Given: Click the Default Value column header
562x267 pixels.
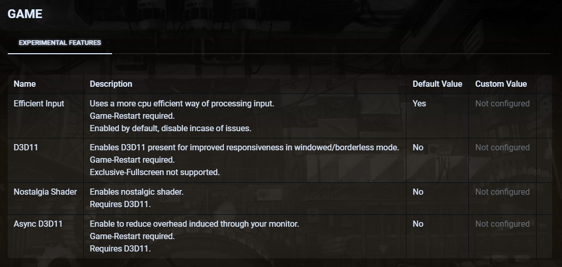Looking at the screenshot, I should pos(437,84).
